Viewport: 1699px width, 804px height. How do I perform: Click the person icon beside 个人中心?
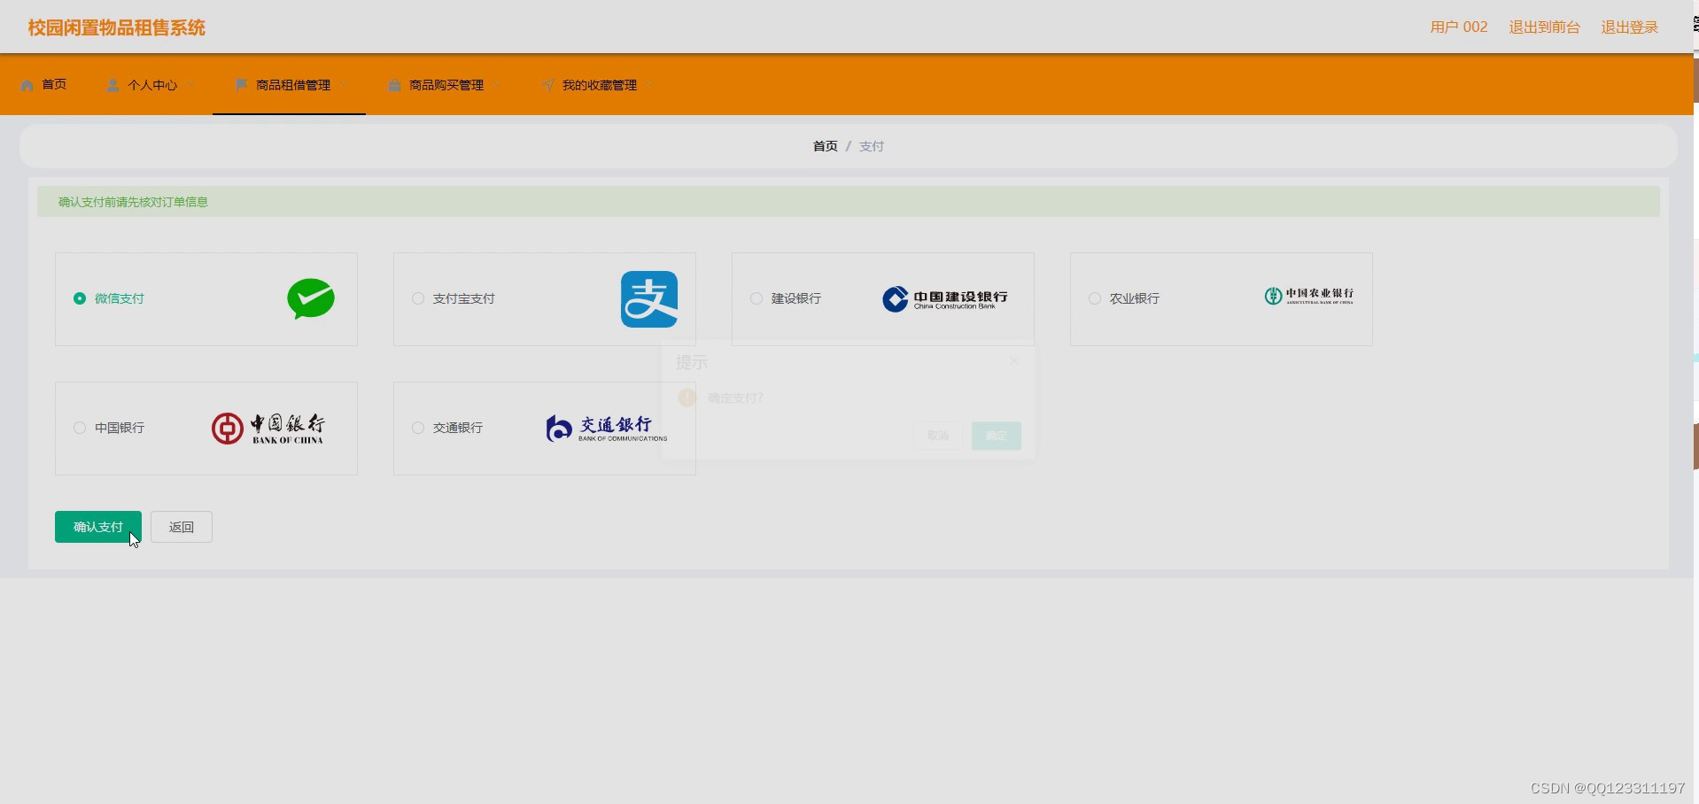[x=112, y=84]
